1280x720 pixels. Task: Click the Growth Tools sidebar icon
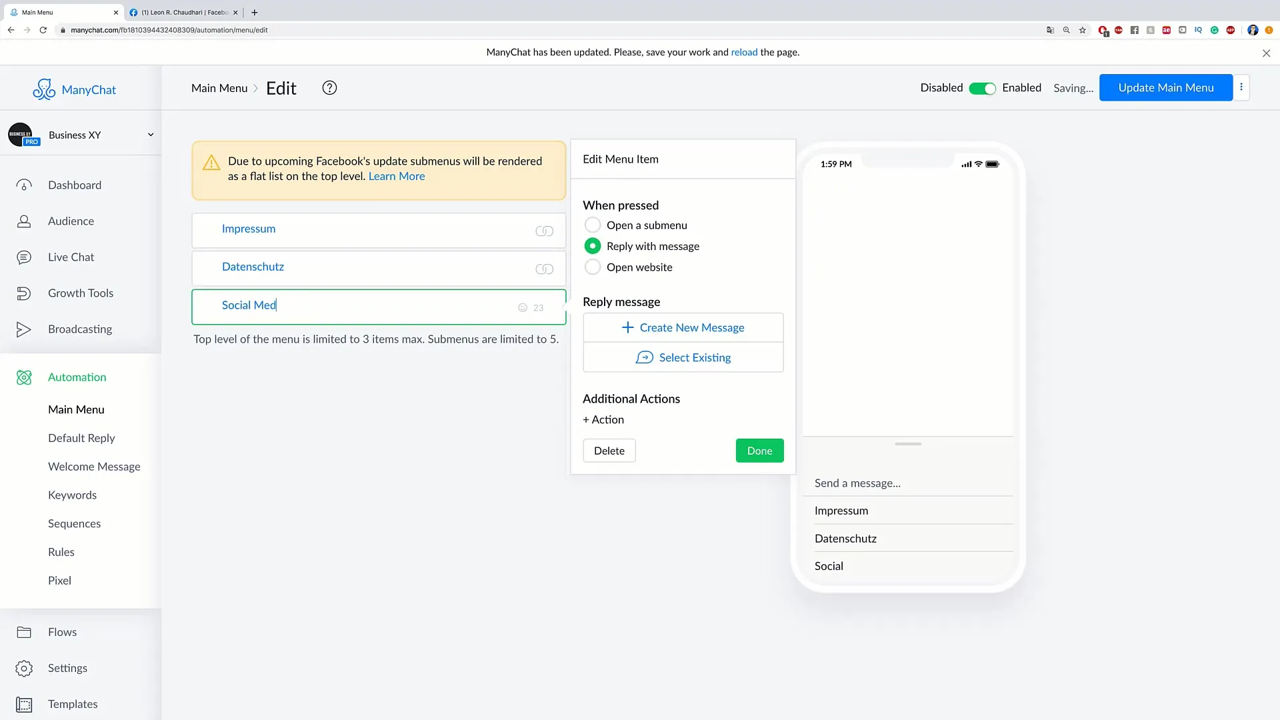pyautogui.click(x=23, y=293)
